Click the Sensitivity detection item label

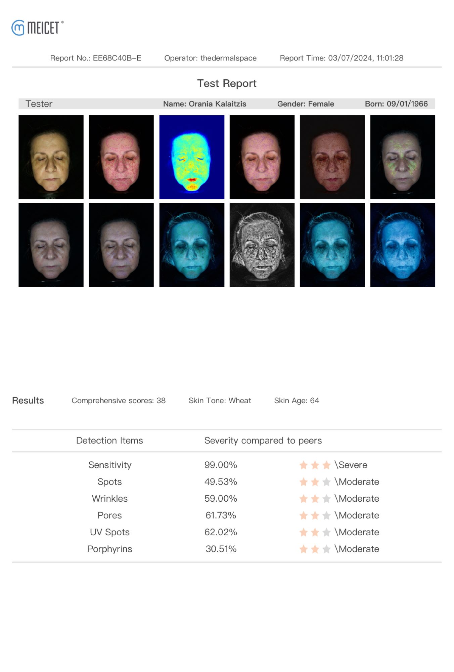pyautogui.click(x=110, y=465)
